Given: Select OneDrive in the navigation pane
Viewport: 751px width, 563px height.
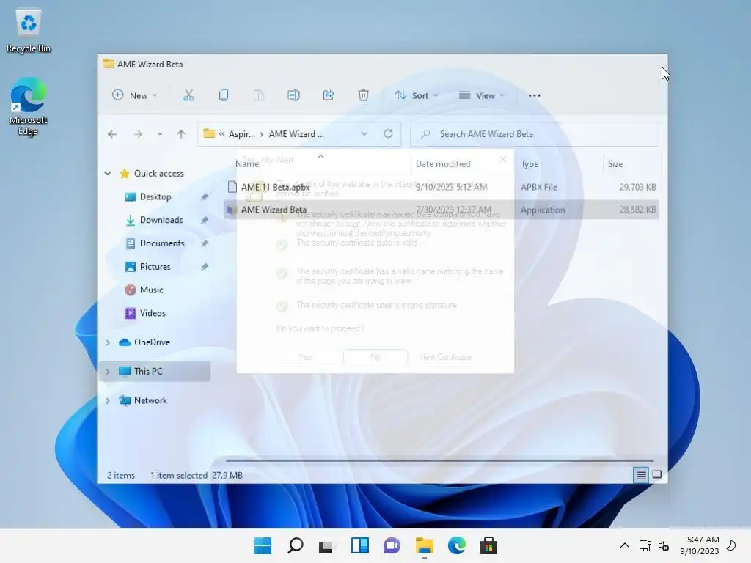Looking at the screenshot, I should (x=152, y=342).
